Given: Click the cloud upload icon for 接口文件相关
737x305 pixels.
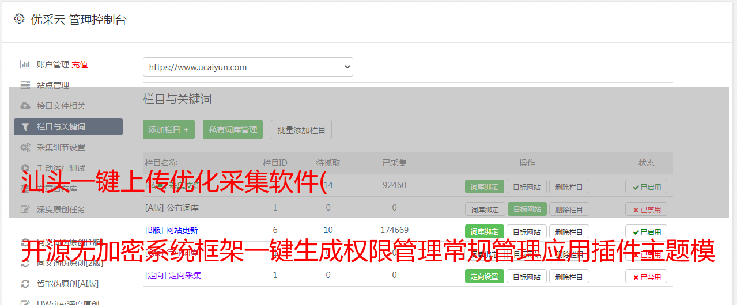Looking at the screenshot, I should (x=25, y=106).
